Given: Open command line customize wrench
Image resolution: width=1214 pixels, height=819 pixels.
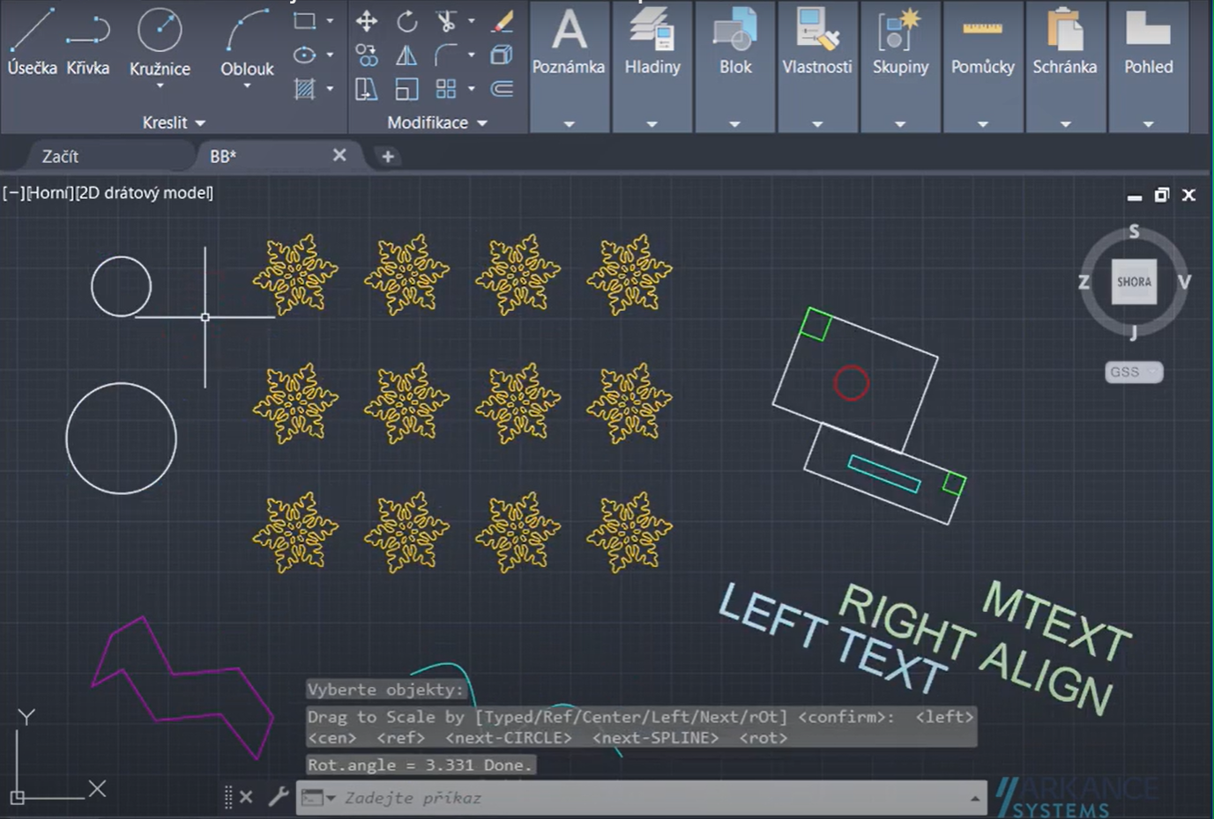Looking at the screenshot, I should point(279,797).
